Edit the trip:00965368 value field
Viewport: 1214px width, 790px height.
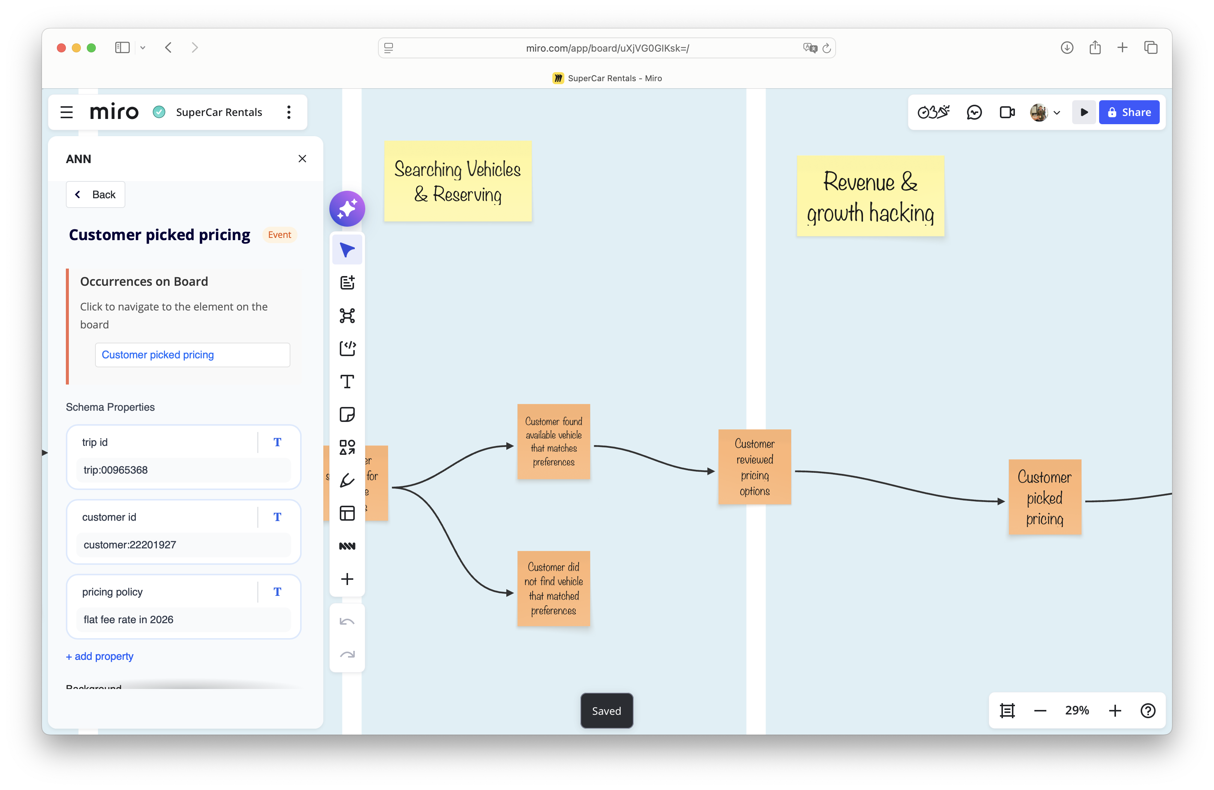pos(183,470)
